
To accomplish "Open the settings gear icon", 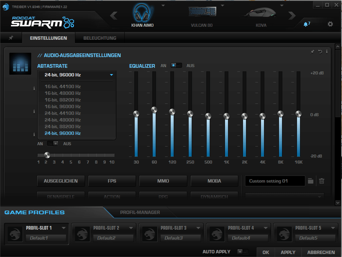I will pyautogui.click(x=330, y=24).
